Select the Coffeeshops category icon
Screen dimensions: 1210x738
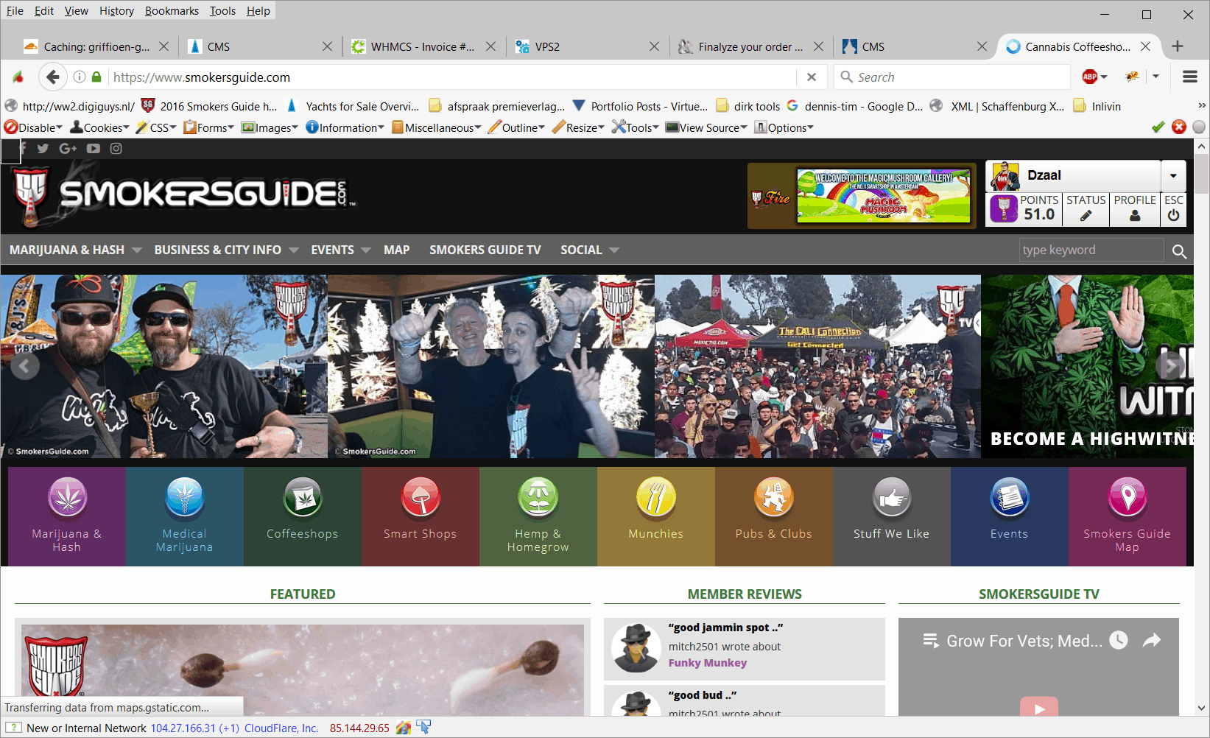tap(303, 498)
